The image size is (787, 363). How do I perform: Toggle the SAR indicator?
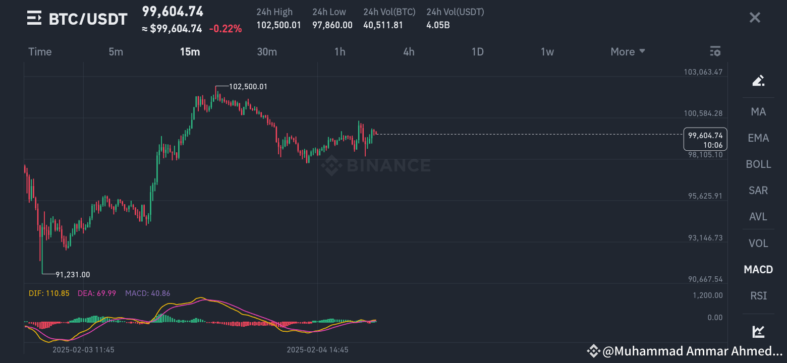[x=758, y=190]
